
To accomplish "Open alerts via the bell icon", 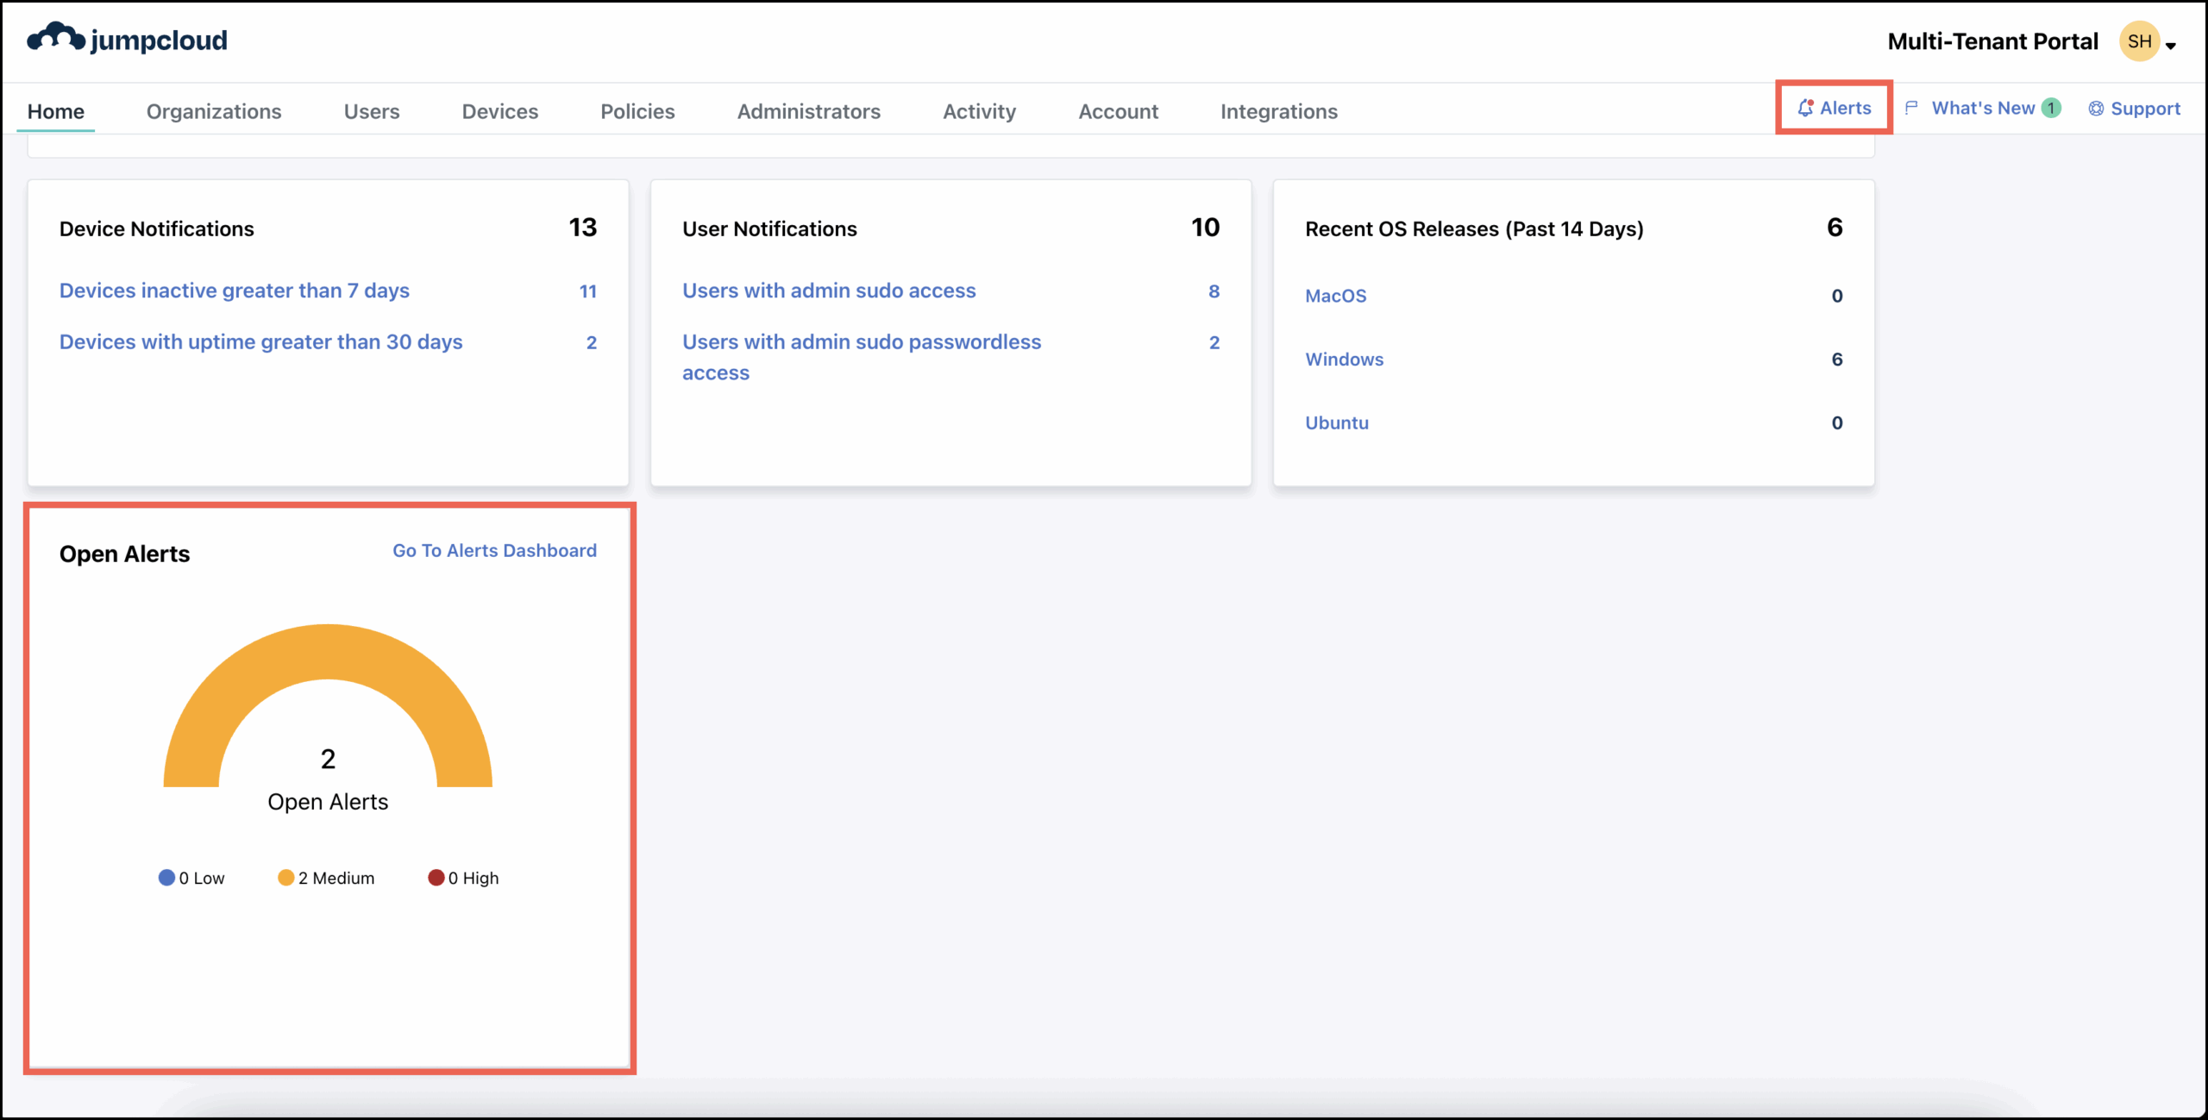I will (1806, 107).
